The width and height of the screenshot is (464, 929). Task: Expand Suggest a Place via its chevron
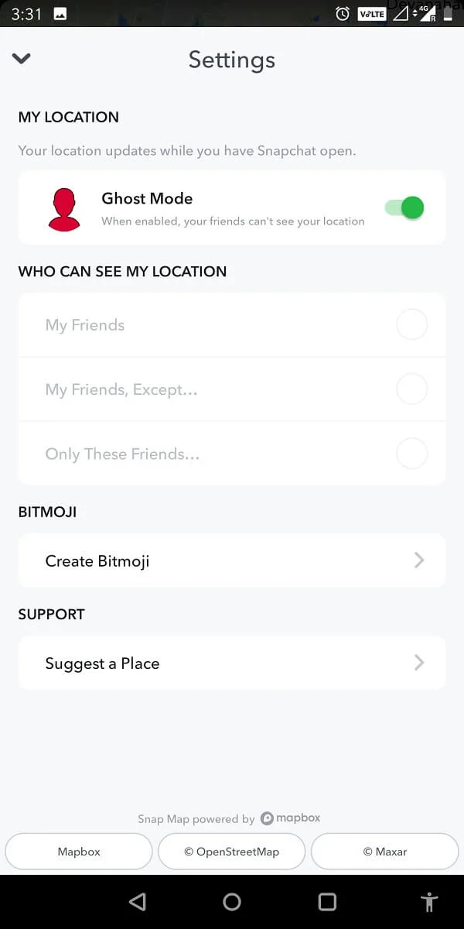click(x=419, y=662)
